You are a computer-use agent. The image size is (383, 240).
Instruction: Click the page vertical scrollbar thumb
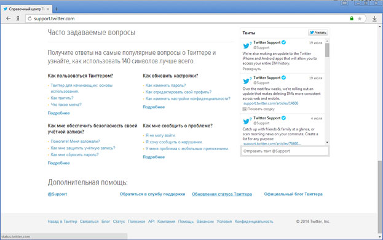[380, 196]
